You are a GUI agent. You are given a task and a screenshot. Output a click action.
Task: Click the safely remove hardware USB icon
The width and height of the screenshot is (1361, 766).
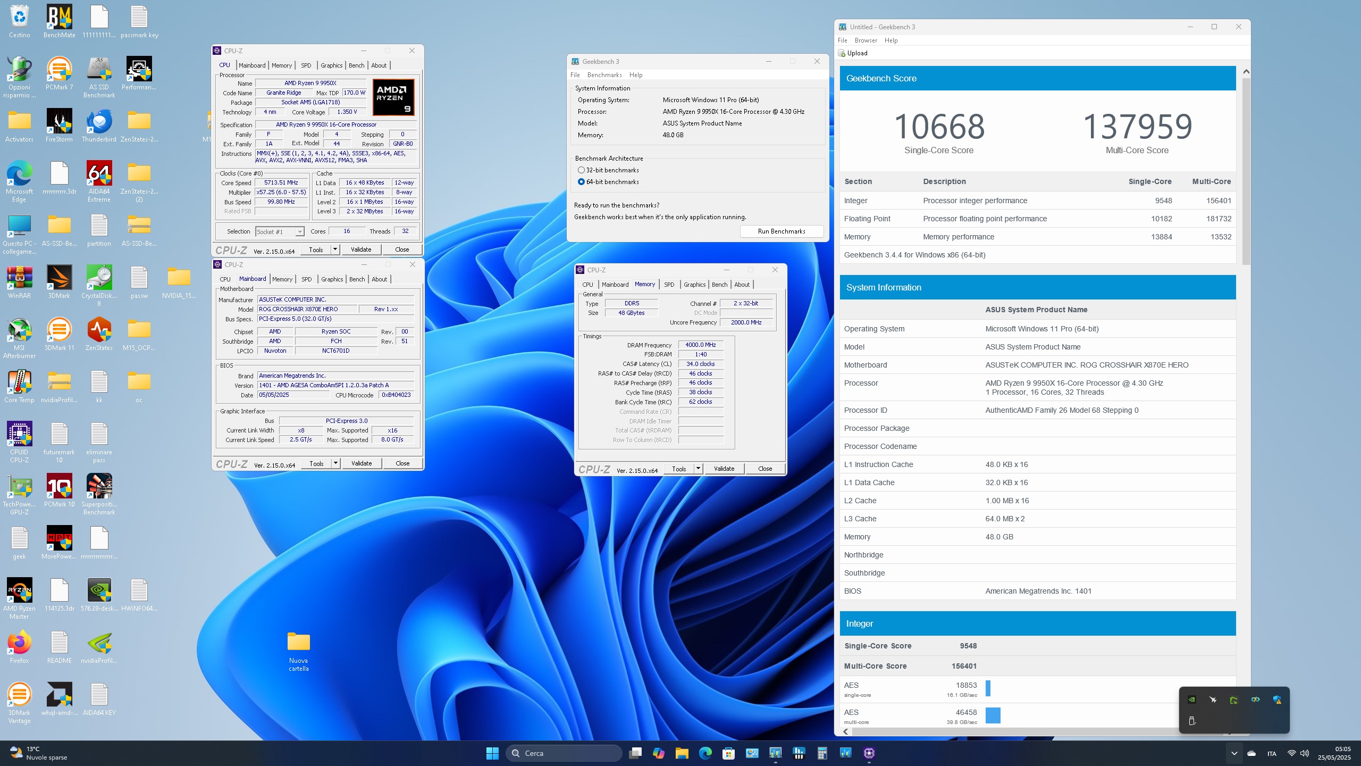pos(1192,721)
